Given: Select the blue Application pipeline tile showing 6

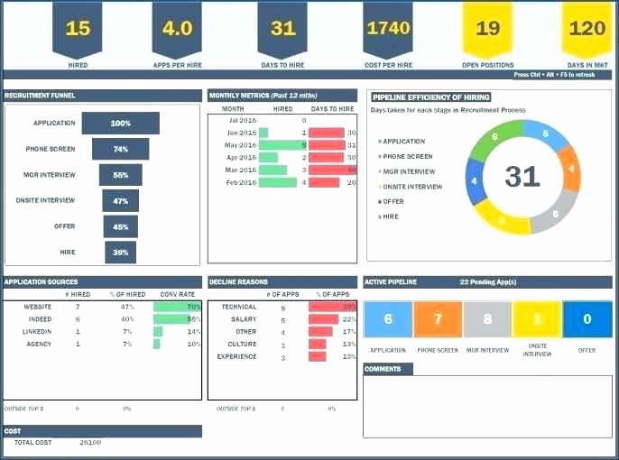Looking at the screenshot, I should [x=388, y=318].
